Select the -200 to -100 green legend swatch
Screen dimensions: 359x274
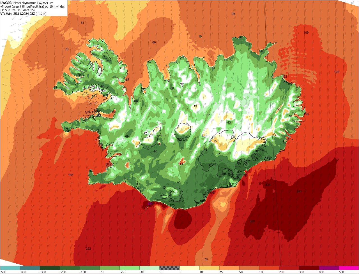70,268
